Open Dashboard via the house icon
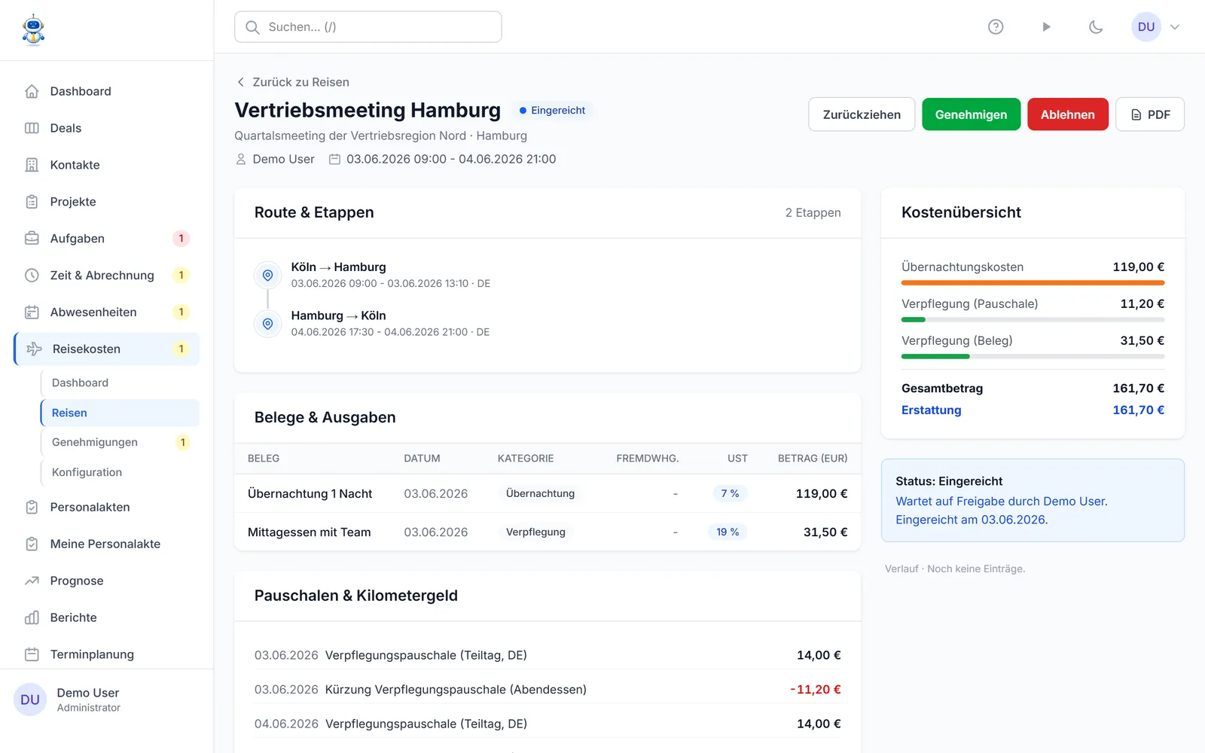Image resolution: width=1205 pixels, height=753 pixels. 32,91
